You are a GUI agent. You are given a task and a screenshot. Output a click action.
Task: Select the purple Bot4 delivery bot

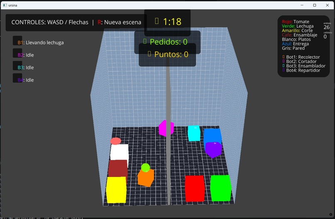(213, 150)
